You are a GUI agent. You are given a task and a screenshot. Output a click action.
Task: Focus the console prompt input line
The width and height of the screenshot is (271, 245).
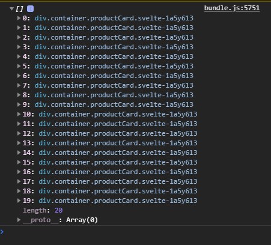138,232
